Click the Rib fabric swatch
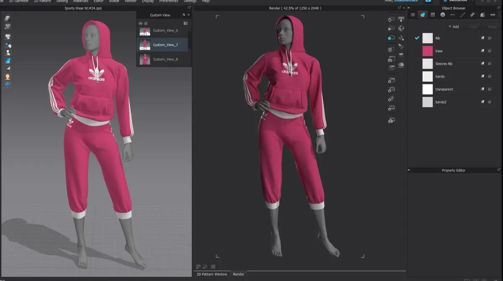This screenshot has height=281, width=503. click(x=428, y=38)
